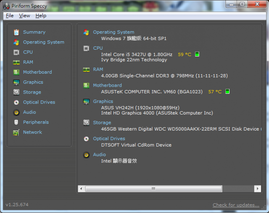Click the Summary clipboard icon in sidebar

tap(16, 32)
